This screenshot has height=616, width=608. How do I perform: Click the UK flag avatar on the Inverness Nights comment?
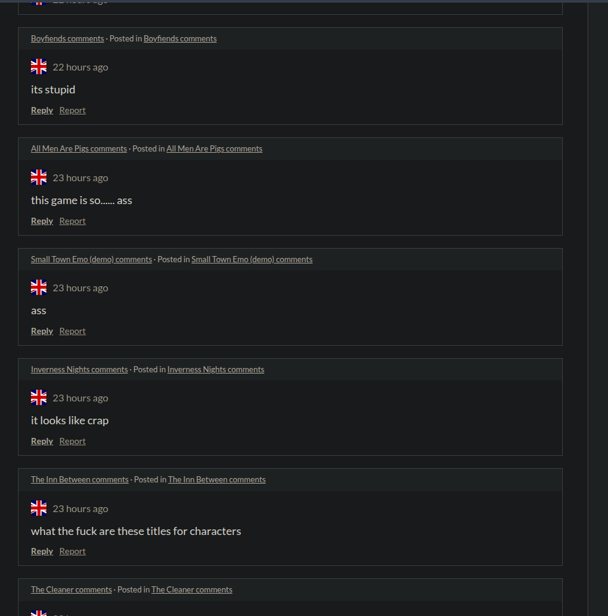pos(38,397)
